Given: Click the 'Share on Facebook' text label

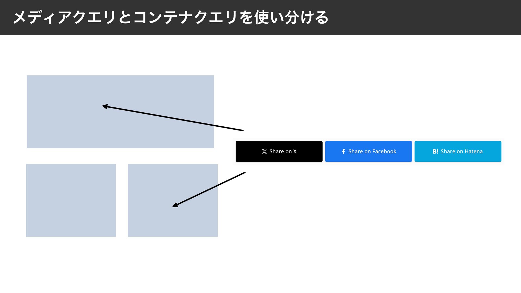Looking at the screenshot, I should click(372, 151).
